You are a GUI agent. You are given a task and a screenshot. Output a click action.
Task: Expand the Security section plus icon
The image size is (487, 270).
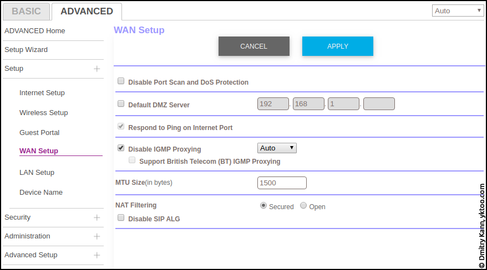[97, 217]
